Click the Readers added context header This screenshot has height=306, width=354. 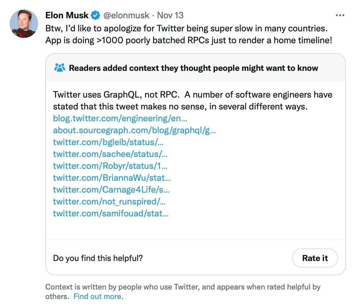tap(193, 68)
